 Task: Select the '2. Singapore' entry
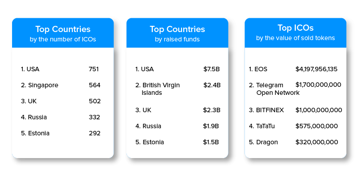pos(39,85)
